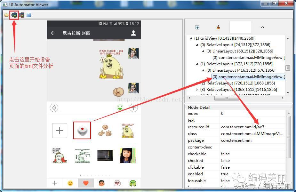Click the Expand All plus icon above tree

(x=197, y=28)
